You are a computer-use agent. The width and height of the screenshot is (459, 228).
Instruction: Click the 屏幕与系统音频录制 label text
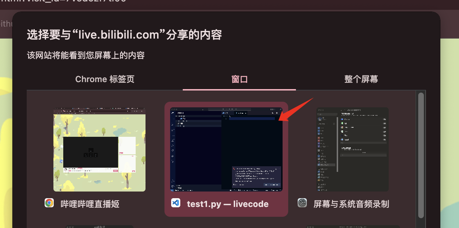pos(351,204)
